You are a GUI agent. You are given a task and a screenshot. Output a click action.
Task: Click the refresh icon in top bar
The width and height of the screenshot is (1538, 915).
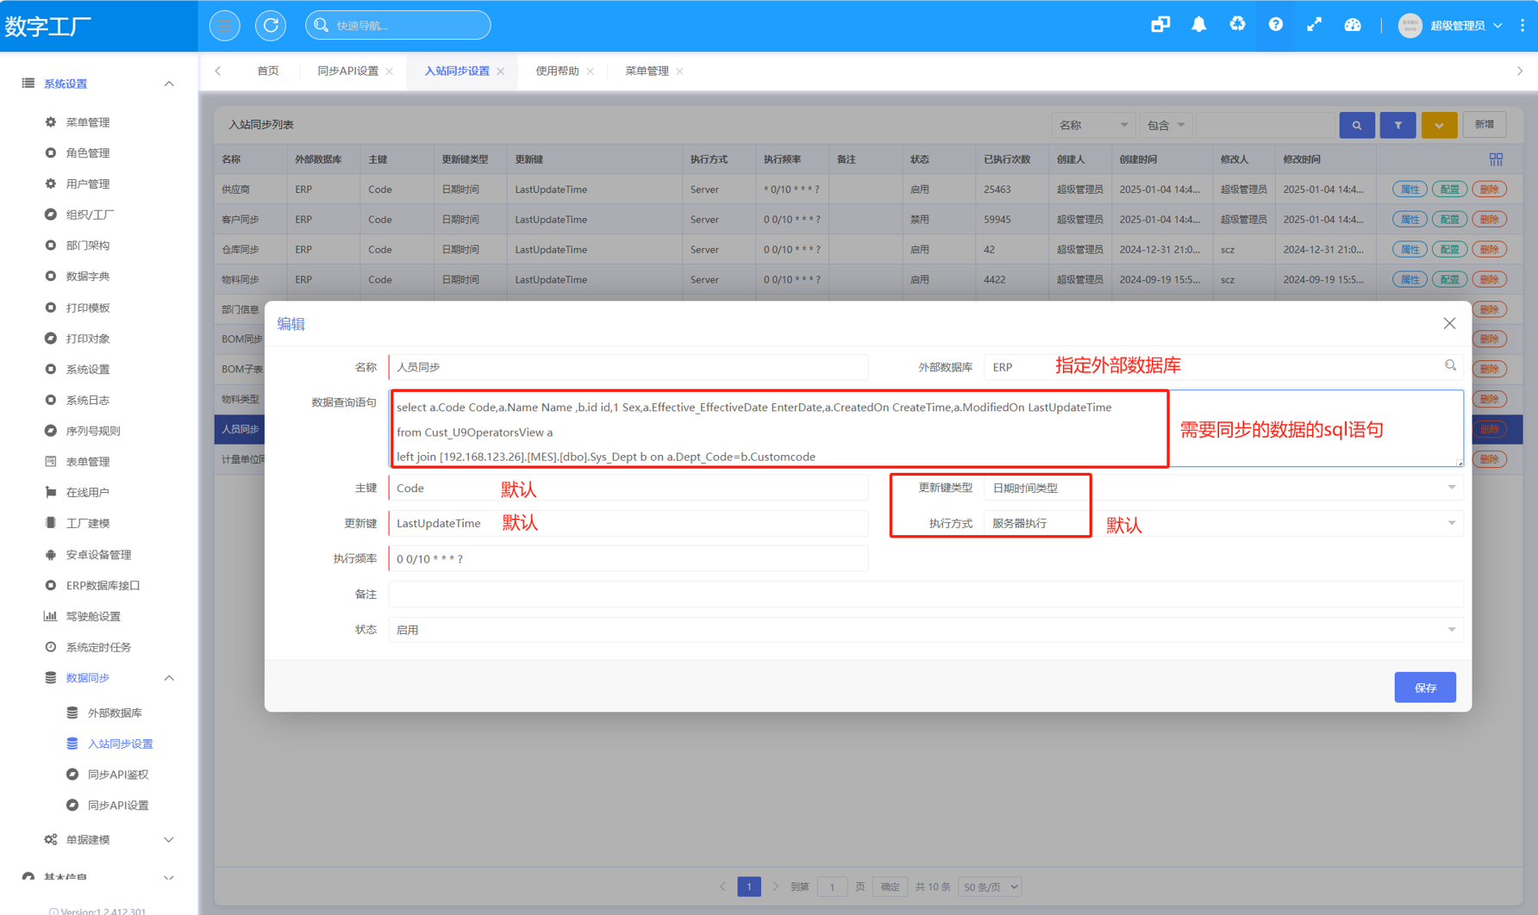271,26
